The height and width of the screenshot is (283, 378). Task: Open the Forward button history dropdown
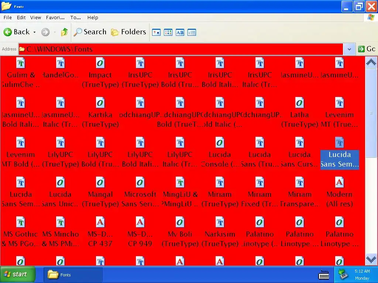tap(55, 32)
